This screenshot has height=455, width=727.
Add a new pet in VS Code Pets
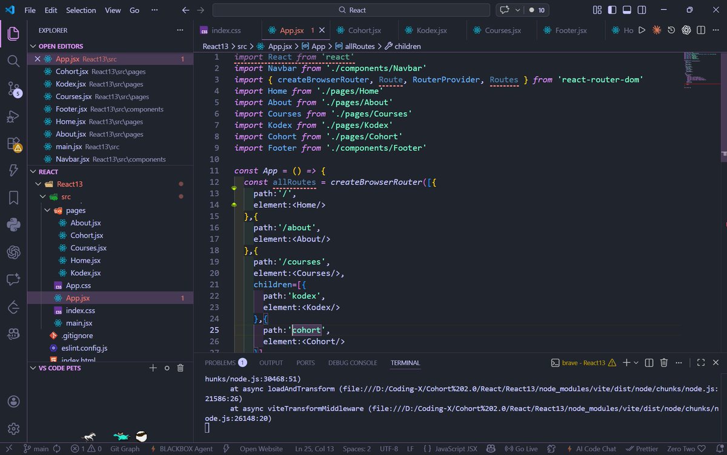pos(153,368)
